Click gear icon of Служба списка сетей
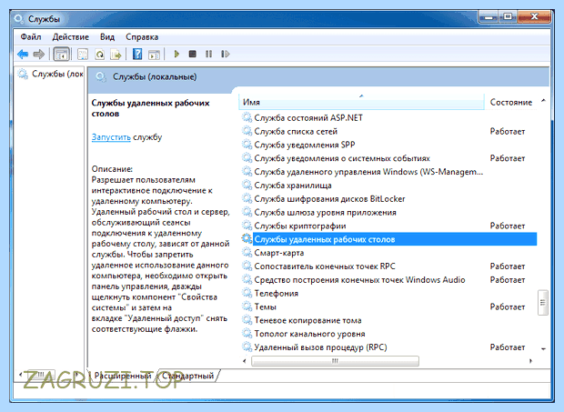The image size is (564, 412). 247,131
